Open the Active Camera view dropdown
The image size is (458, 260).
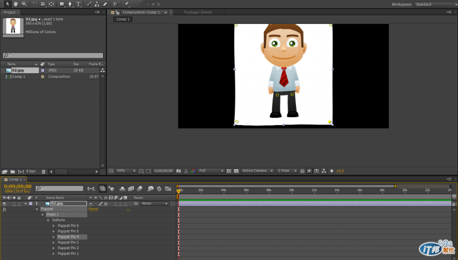tap(256, 171)
